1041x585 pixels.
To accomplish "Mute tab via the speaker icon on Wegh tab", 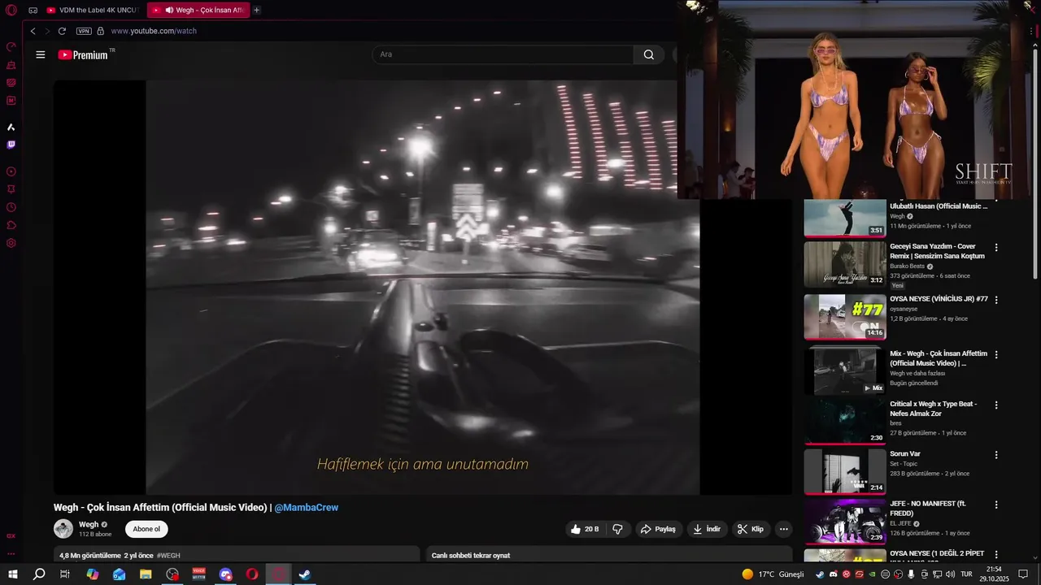I will tap(169, 11).
